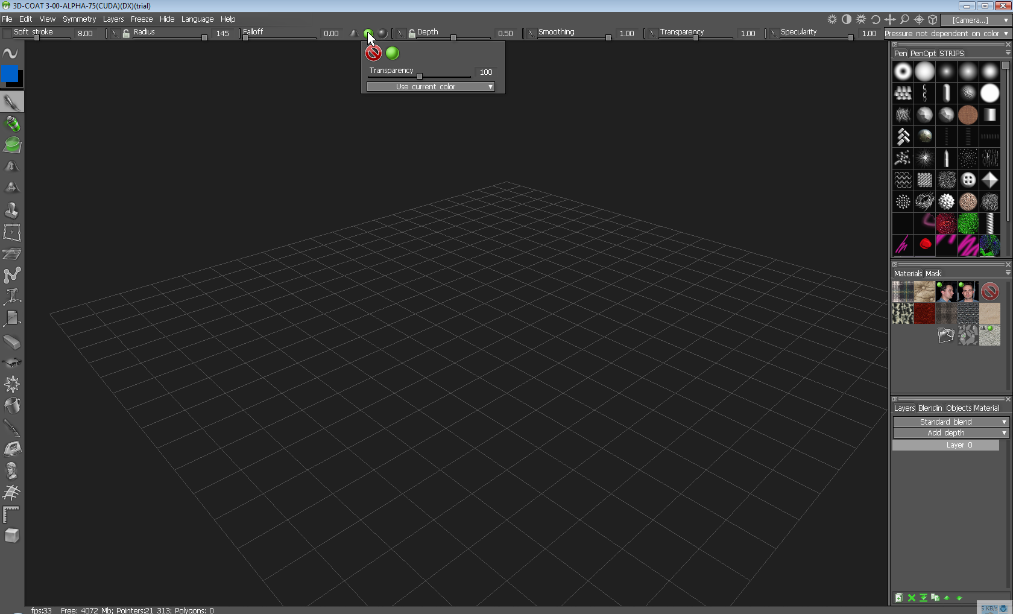This screenshot has height=614, width=1013.
Task: Toggle the Soft stroke checkbox
Action: (x=7, y=33)
